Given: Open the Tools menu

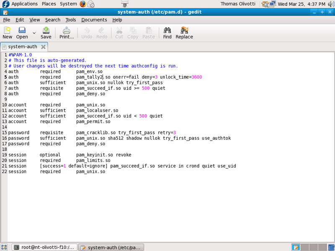Looking at the screenshot, I should (x=70, y=20).
